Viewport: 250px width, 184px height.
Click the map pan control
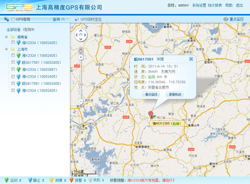81,35
